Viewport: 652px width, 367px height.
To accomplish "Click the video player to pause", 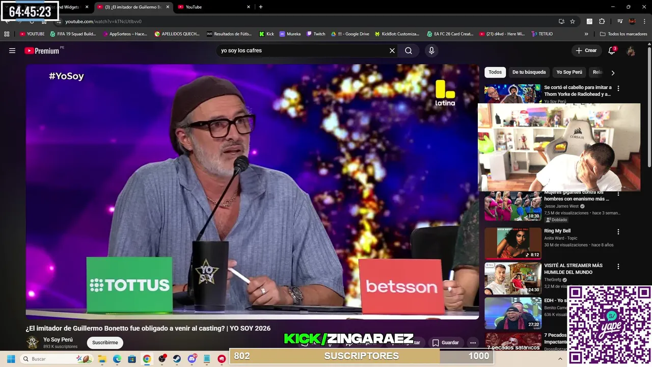I will tap(252, 192).
